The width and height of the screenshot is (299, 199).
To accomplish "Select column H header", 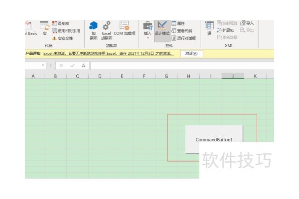I will point(188,76).
